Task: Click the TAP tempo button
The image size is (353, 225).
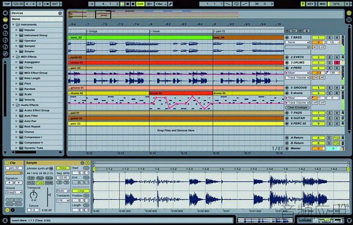Action: (7, 4)
